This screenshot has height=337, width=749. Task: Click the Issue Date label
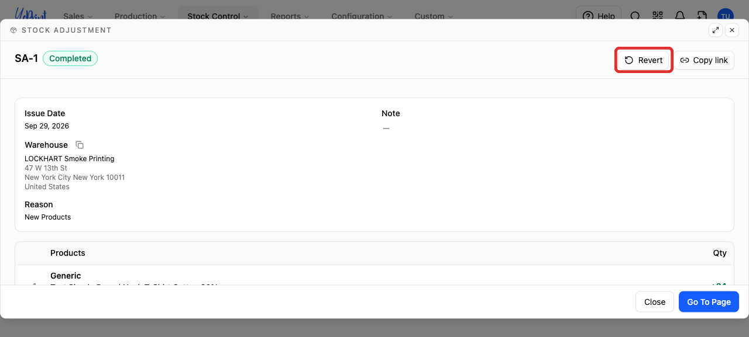click(45, 113)
